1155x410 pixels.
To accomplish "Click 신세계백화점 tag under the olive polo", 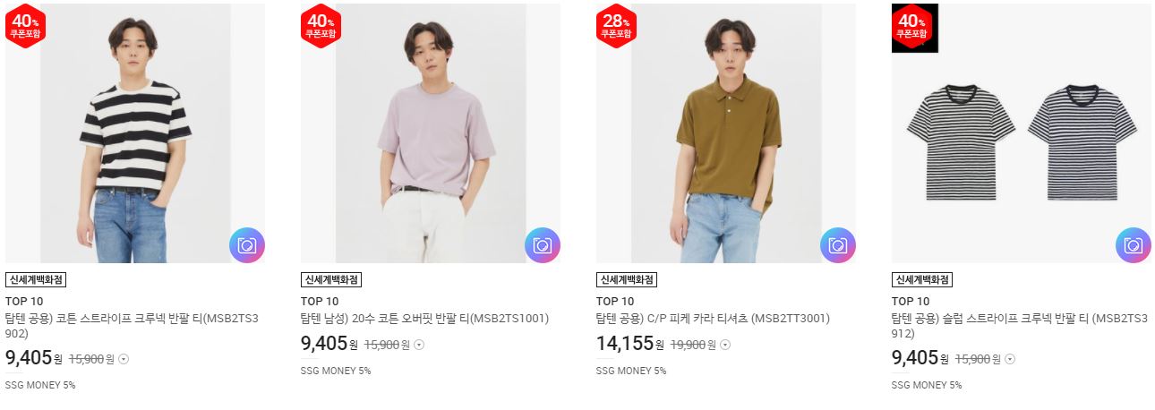I will coord(627,279).
